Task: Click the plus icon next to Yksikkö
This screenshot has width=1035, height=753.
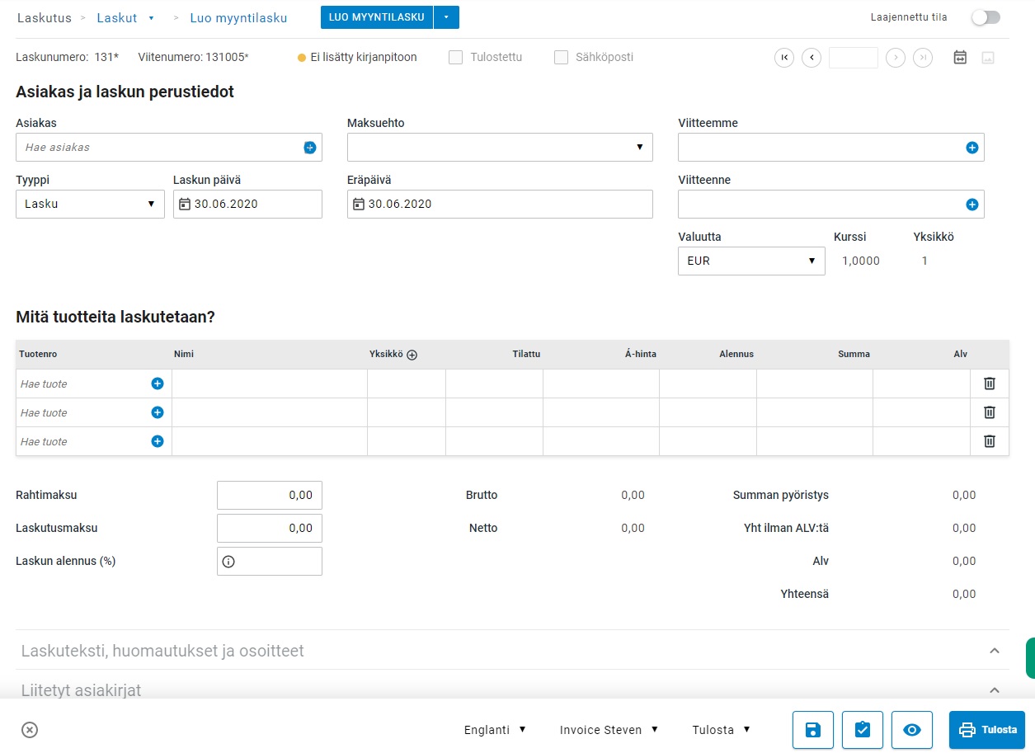Action: pos(412,355)
